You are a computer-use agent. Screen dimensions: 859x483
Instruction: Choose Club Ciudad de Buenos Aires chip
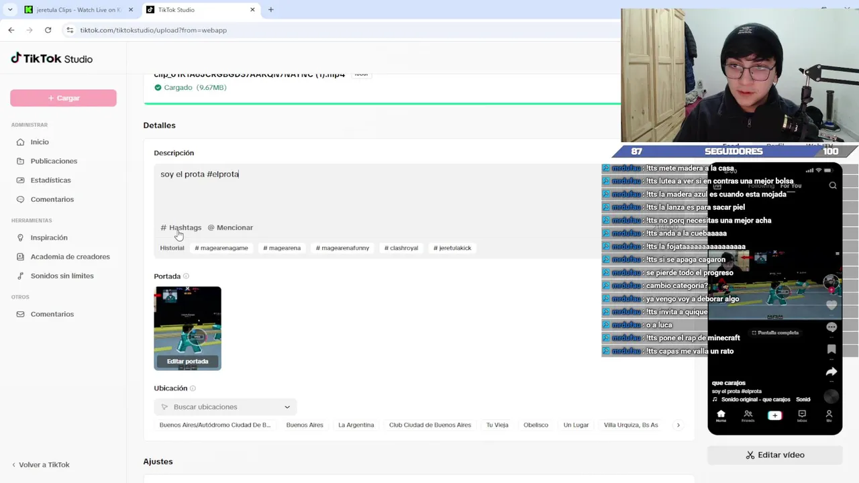click(x=430, y=425)
